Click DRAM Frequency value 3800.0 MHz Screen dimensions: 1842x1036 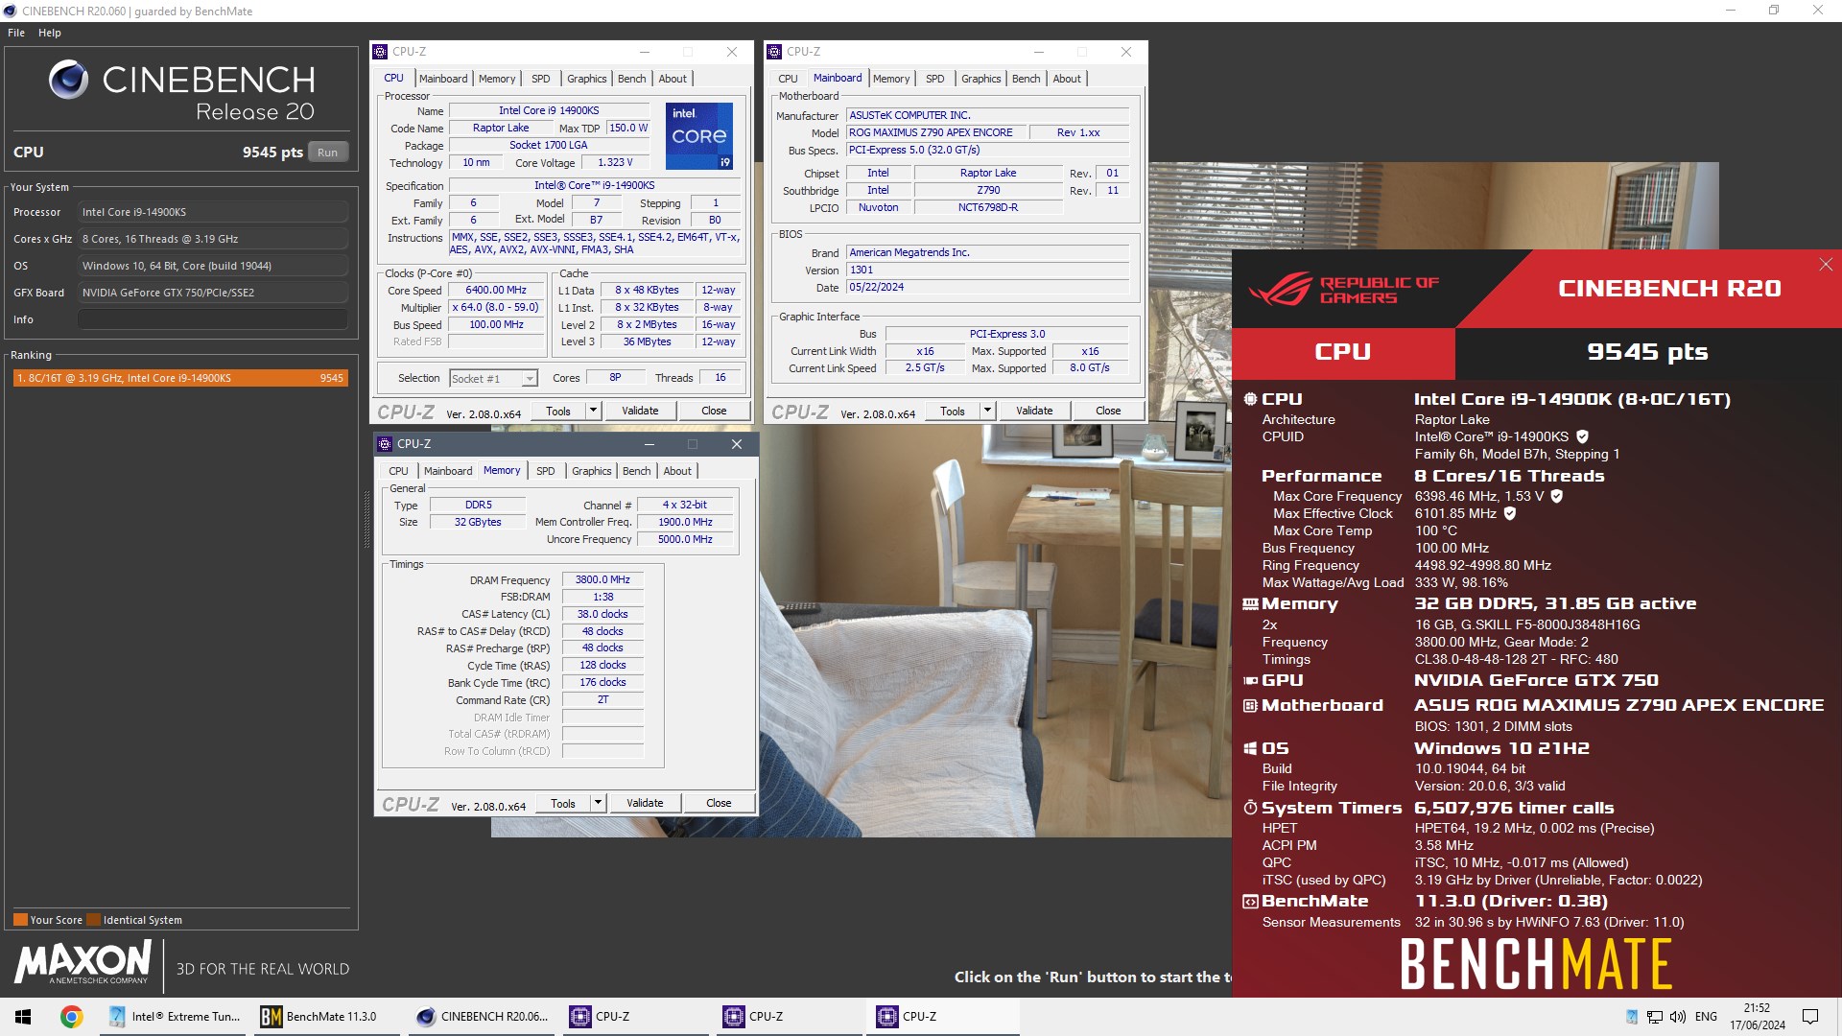point(602,580)
